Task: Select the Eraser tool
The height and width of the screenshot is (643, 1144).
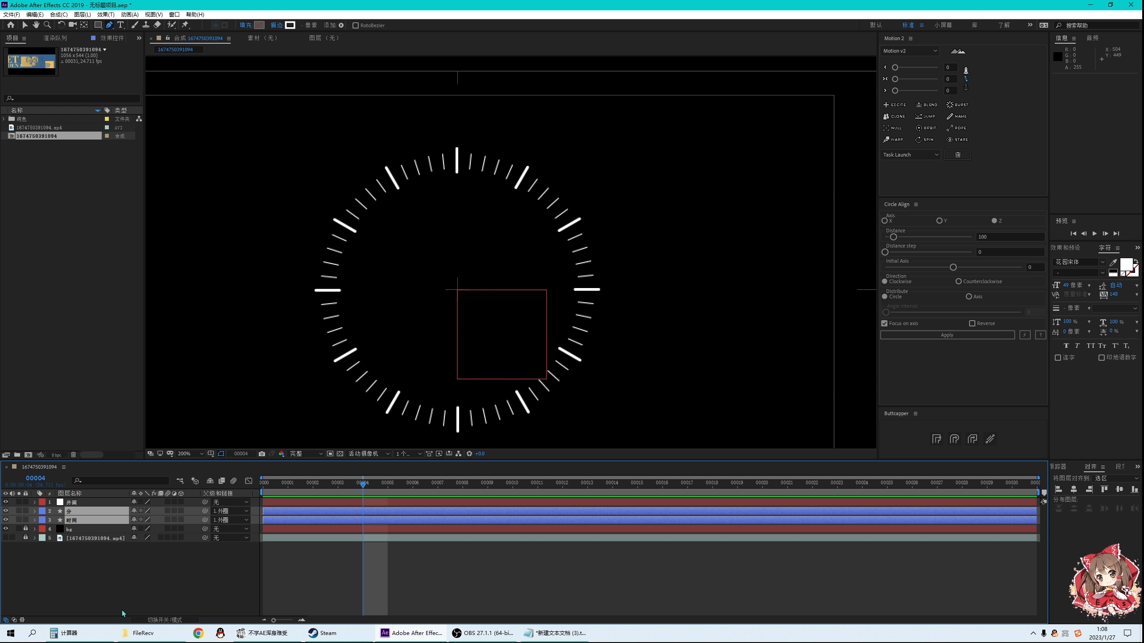Action: pos(157,25)
